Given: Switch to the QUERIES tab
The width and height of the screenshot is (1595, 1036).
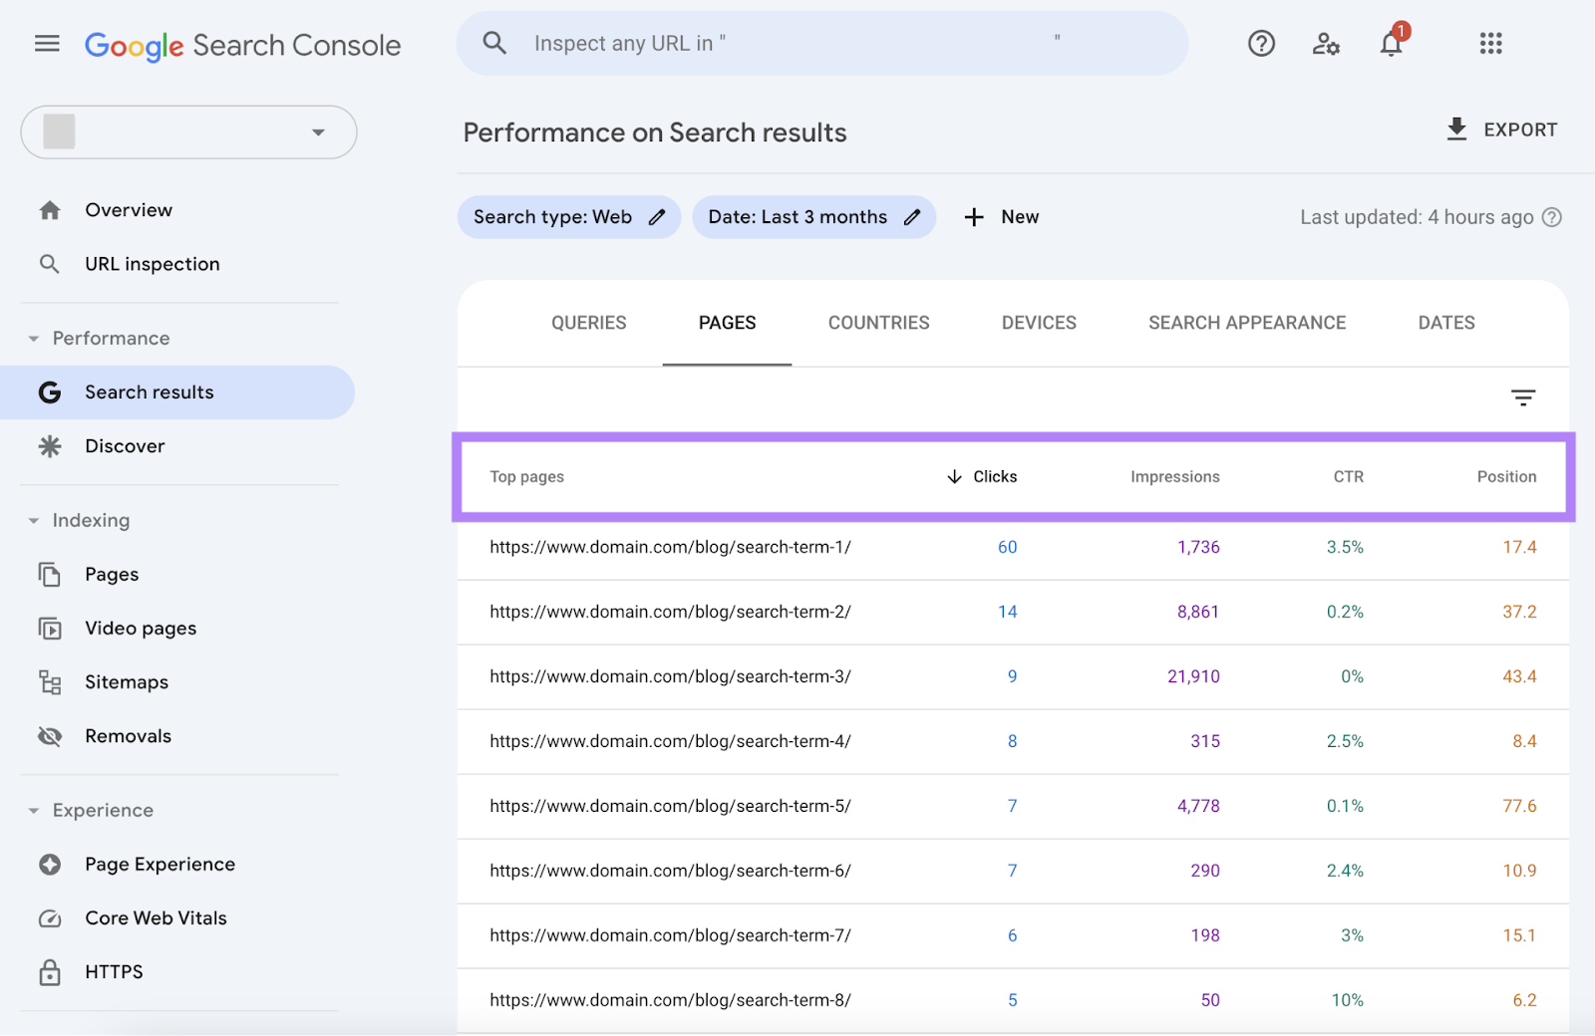Looking at the screenshot, I should [588, 322].
